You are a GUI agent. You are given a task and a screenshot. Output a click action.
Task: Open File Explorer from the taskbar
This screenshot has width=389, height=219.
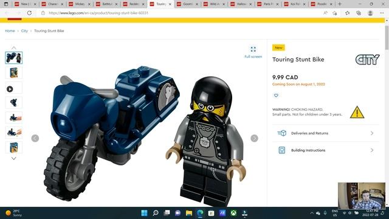click(189, 213)
